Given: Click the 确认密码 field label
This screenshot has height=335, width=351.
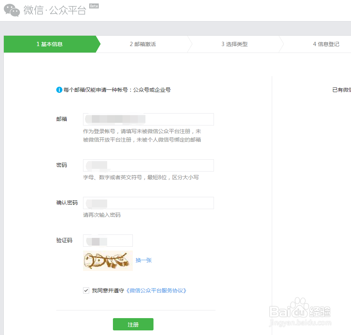Looking at the screenshot, I should pos(67,203).
